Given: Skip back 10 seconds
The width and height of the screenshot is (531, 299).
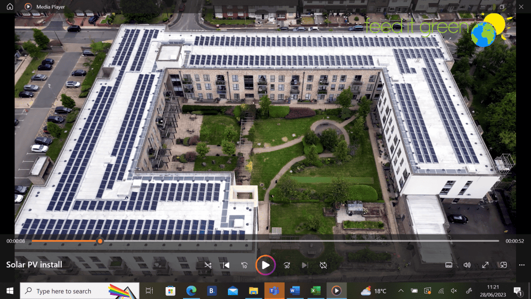Looking at the screenshot, I should (244, 265).
